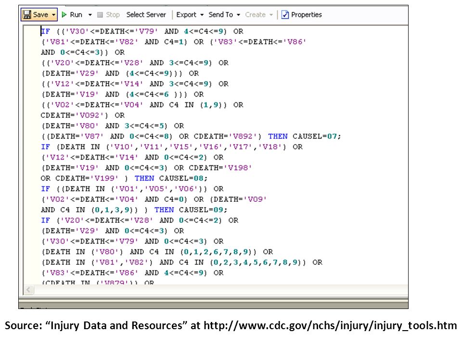The height and width of the screenshot is (346, 462).
Task: Click the Stop label in the toolbar
Action: (x=113, y=15)
